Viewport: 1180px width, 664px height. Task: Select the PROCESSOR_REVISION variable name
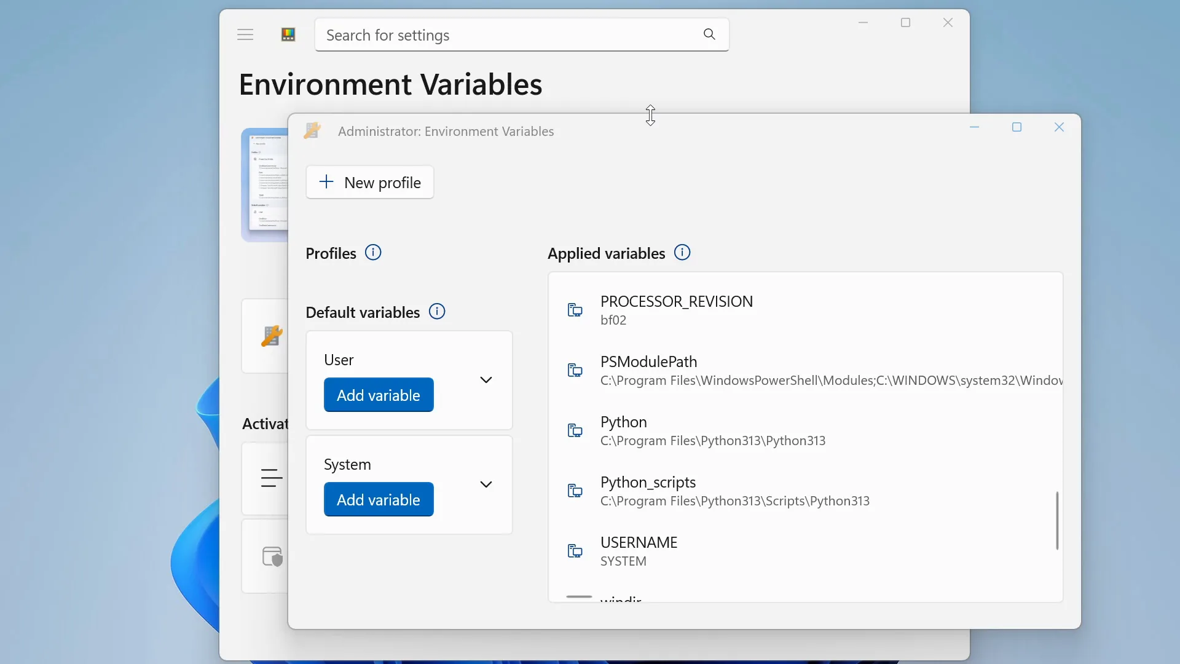(x=677, y=301)
